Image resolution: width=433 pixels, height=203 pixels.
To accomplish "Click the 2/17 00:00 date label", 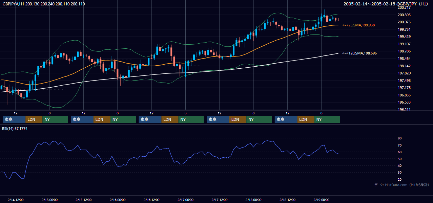I will coord(185,200).
